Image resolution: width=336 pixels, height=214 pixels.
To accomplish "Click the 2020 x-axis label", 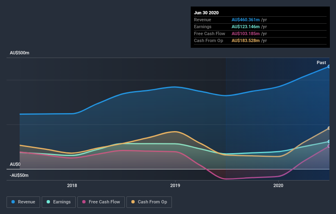I will pos(278,185).
